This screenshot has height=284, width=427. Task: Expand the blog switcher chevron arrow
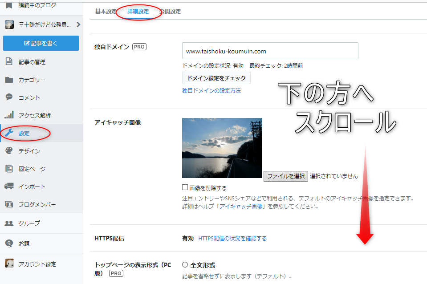point(78,24)
